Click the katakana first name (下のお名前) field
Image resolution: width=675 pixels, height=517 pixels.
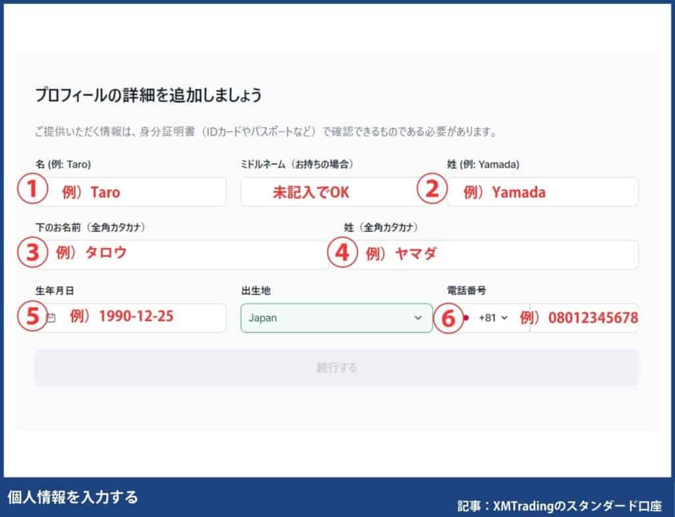(182, 255)
